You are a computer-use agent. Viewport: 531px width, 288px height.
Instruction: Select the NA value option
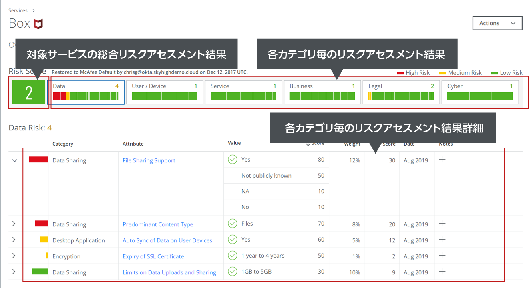pos(245,191)
